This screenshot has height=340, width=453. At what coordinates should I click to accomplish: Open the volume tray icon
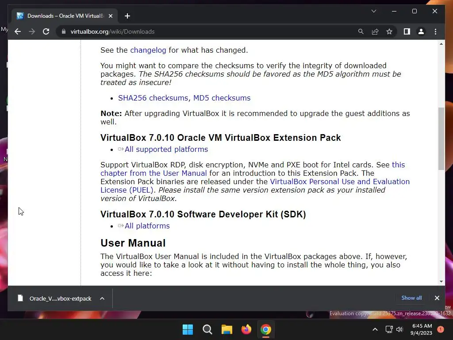[x=399, y=329]
